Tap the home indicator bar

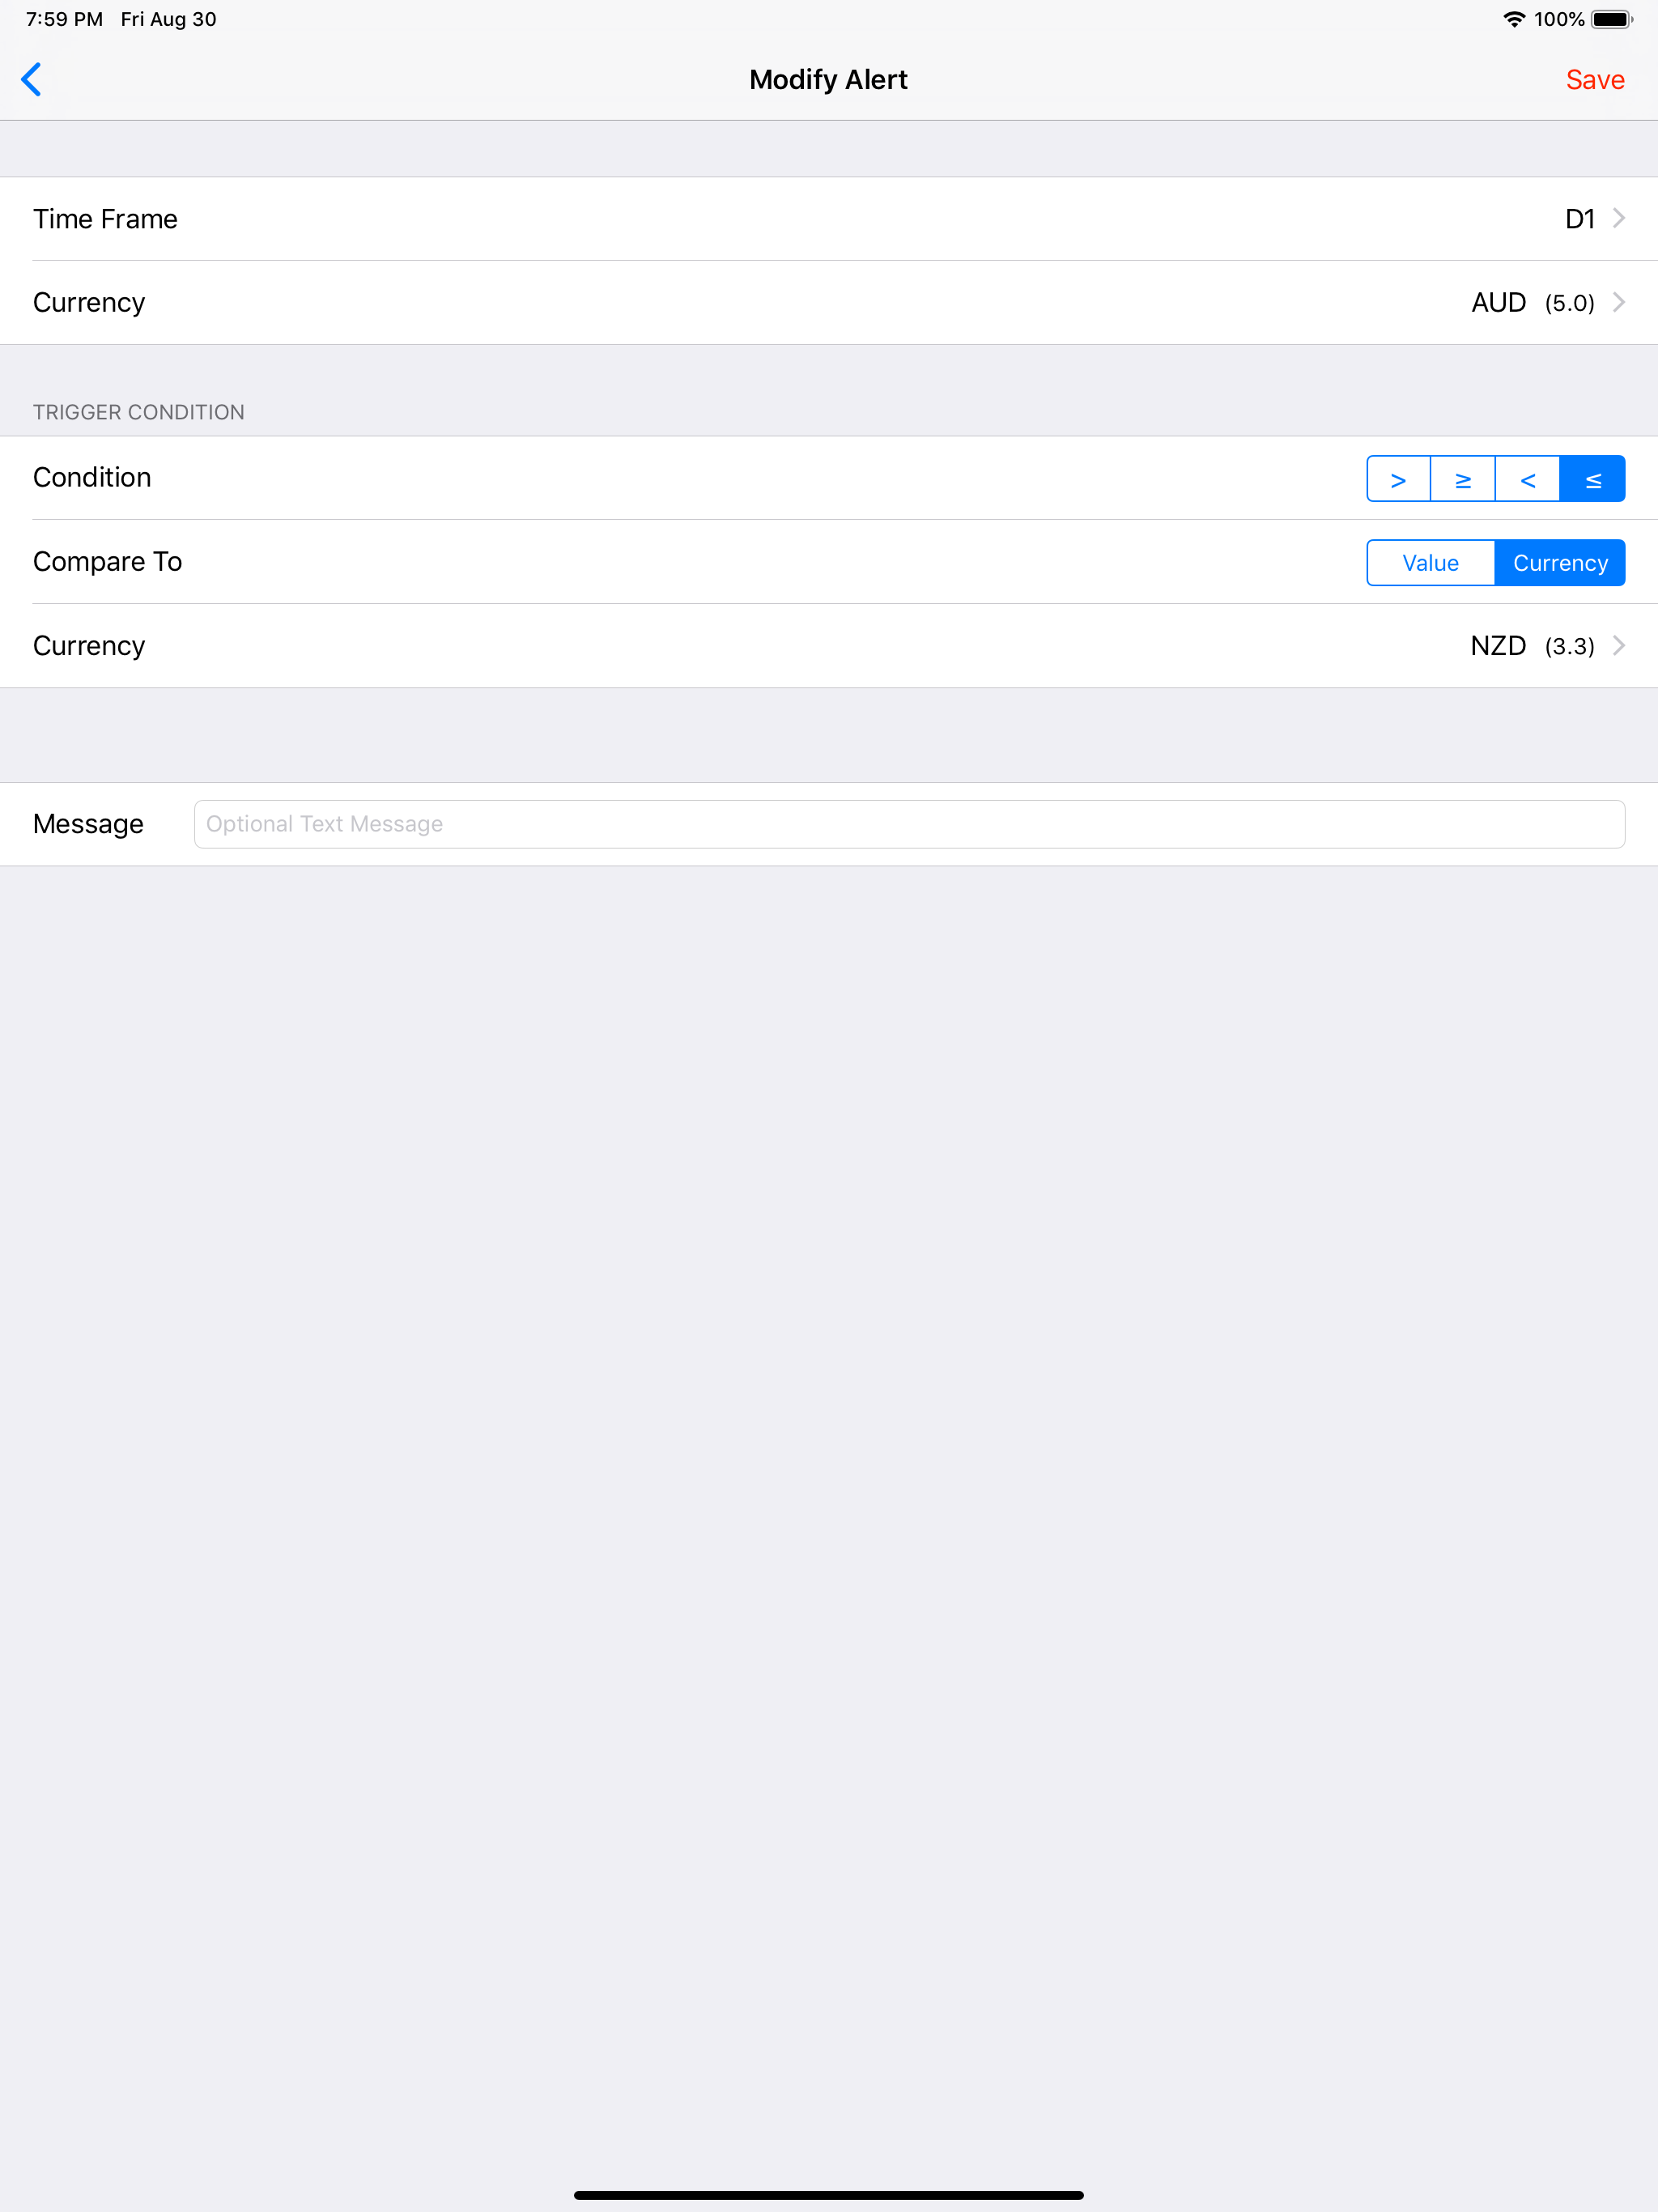(829, 2195)
